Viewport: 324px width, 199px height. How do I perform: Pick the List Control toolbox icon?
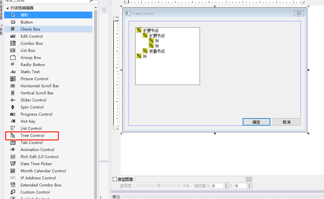tap(13, 128)
